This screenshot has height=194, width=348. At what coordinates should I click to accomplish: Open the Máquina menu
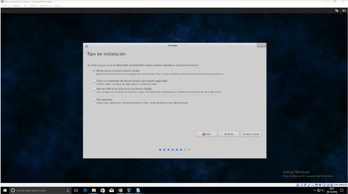point(17,6)
